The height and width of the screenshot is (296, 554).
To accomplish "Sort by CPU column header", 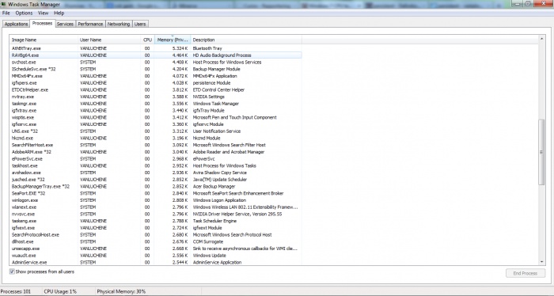I will coord(147,40).
